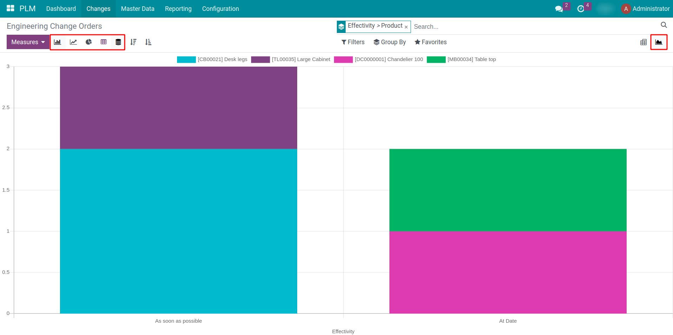The image size is (673, 335).
Task: Click the PLM app title
Action: pyautogui.click(x=27, y=8)
